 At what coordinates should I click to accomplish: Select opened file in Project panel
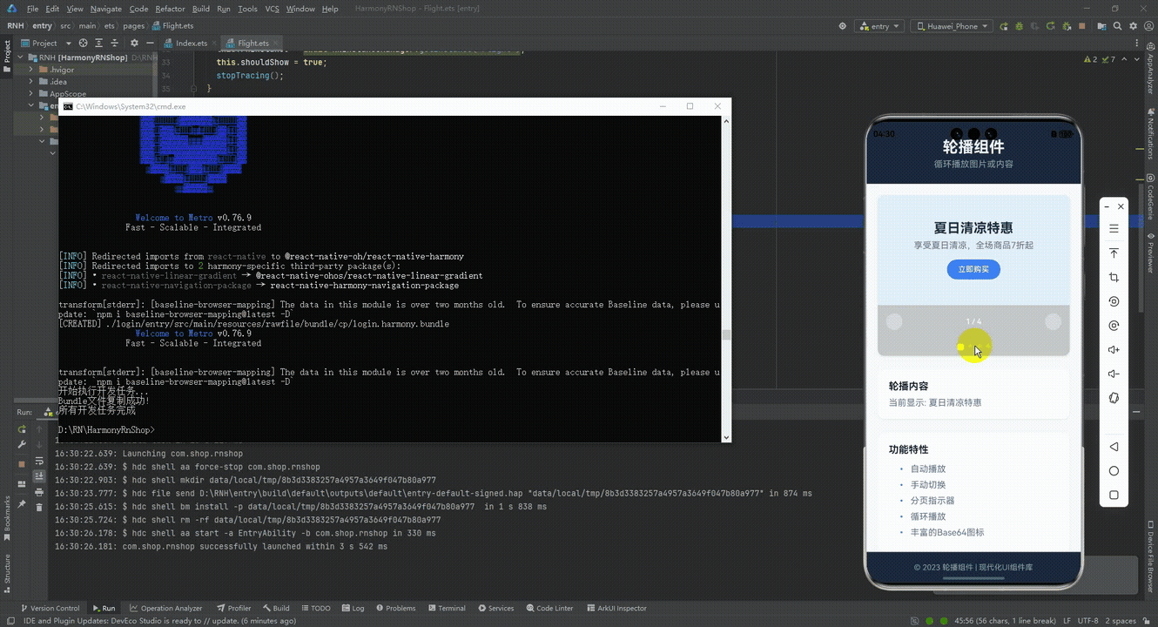(x=84, y=43)
